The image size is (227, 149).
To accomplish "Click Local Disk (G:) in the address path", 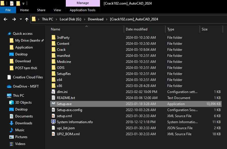I will point(71,19).
